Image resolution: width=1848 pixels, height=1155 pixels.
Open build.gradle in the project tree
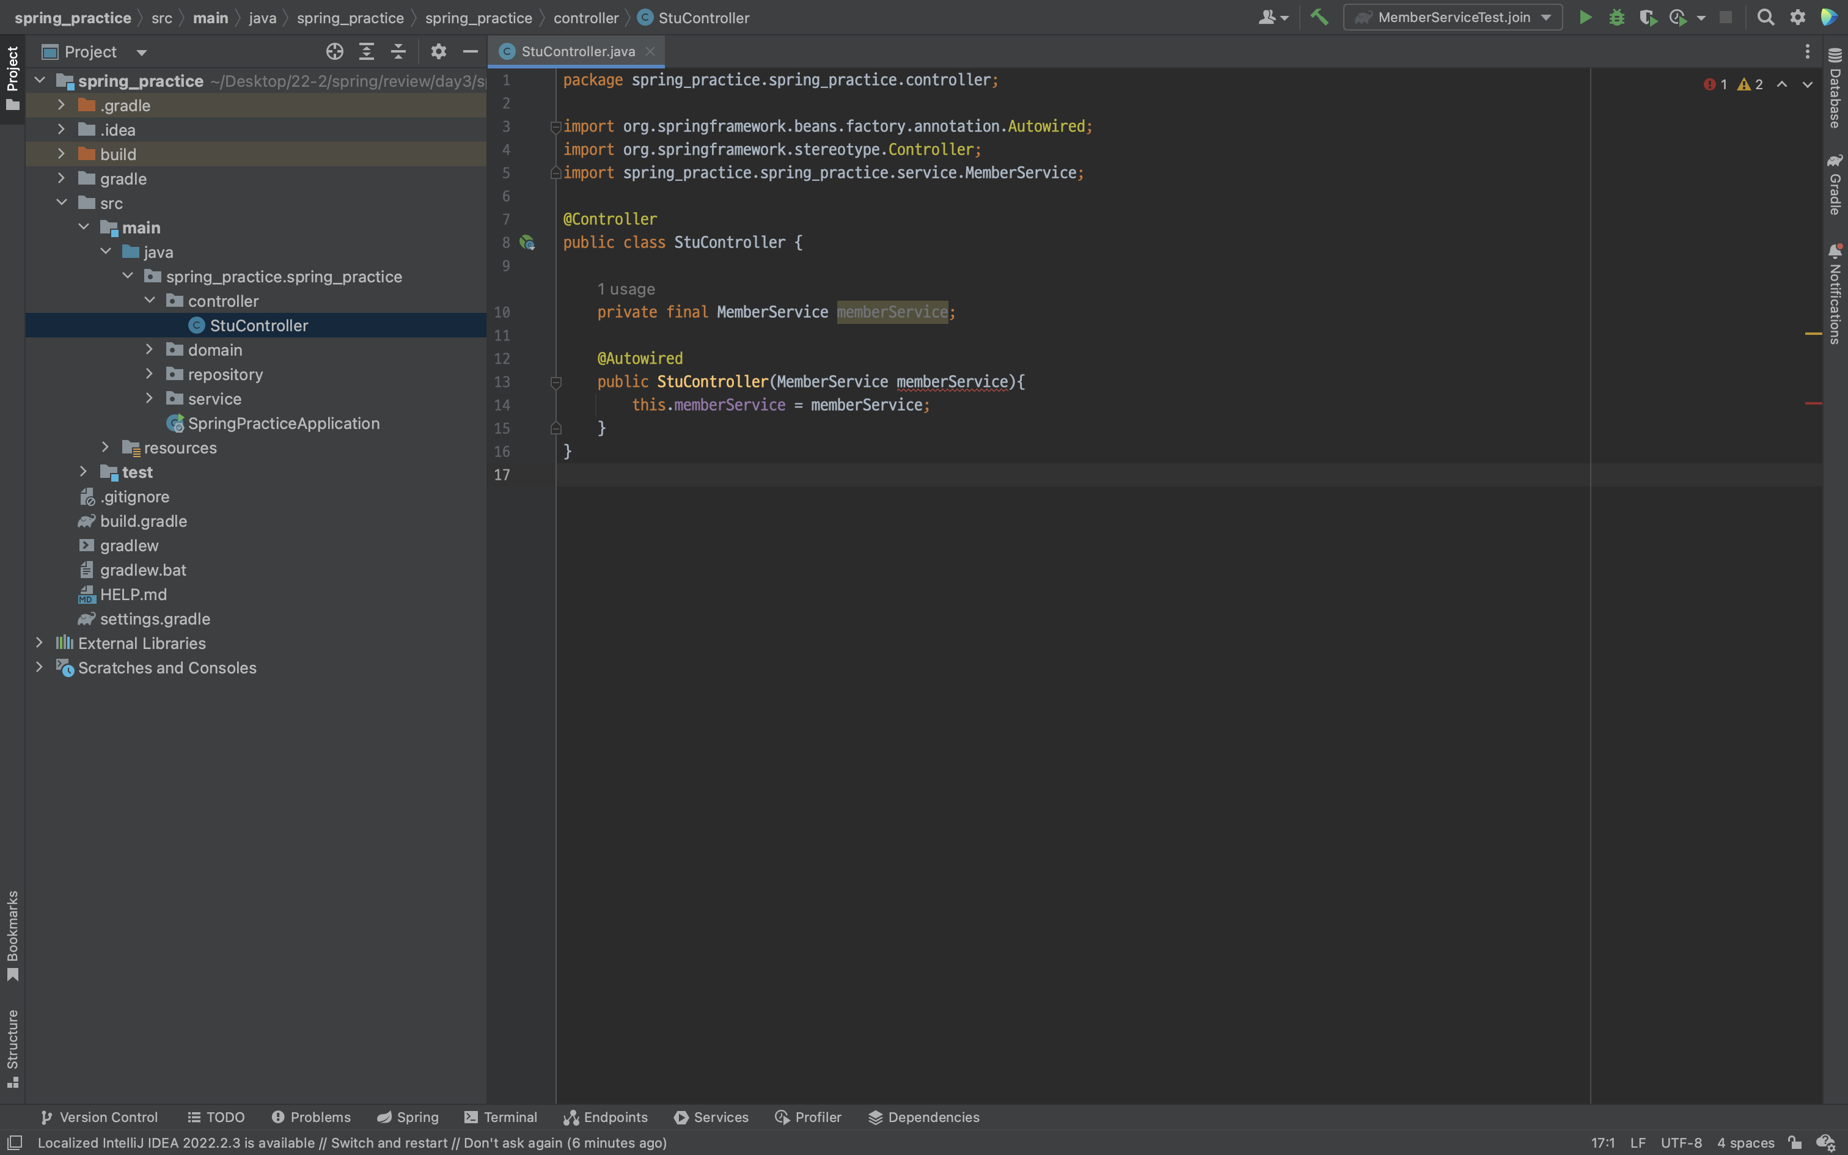click(143, 521)
